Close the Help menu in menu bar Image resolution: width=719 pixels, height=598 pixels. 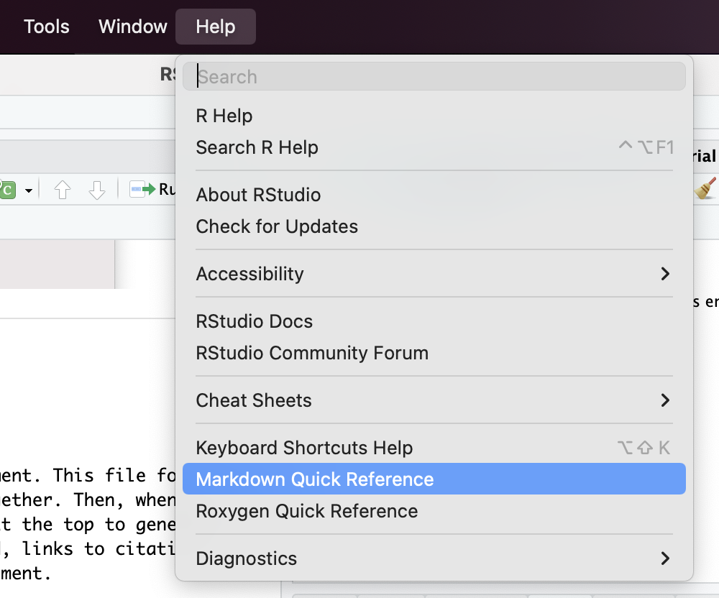coord(216,27)
